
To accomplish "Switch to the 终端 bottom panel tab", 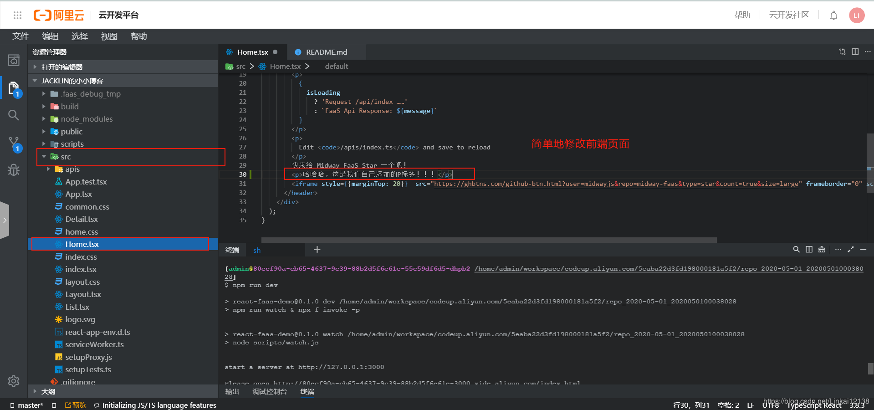I will pos(307,392).
